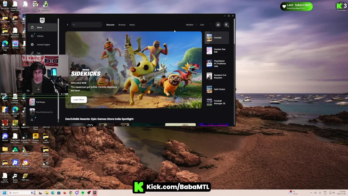Open the Library in Epic sidebar
The height and width of the screenshot is (196, 348).
[x=42, y=36]
